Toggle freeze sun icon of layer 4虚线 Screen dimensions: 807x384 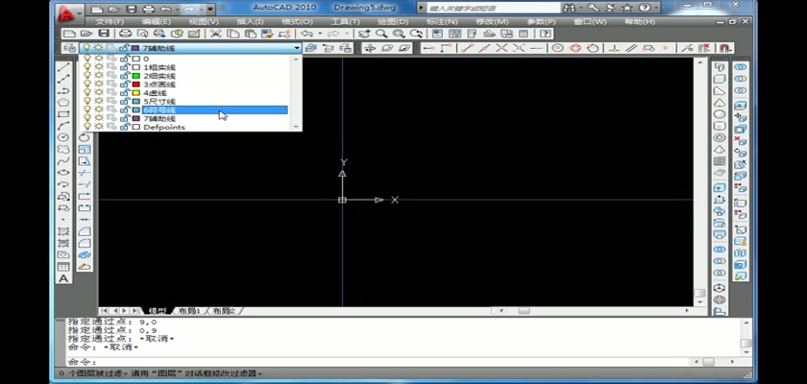tap(98, 92)
